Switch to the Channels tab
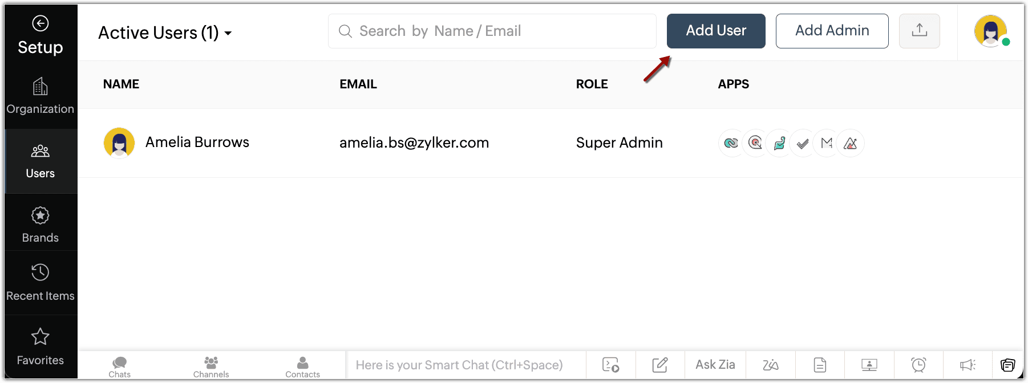 211,366
